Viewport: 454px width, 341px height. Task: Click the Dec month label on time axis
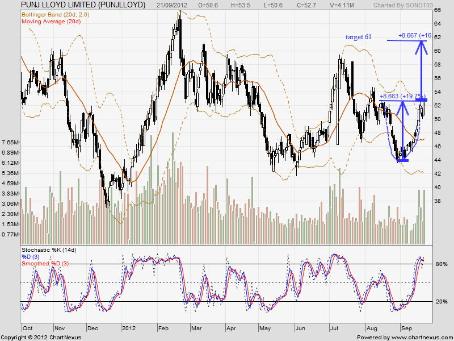click(93, 328)
